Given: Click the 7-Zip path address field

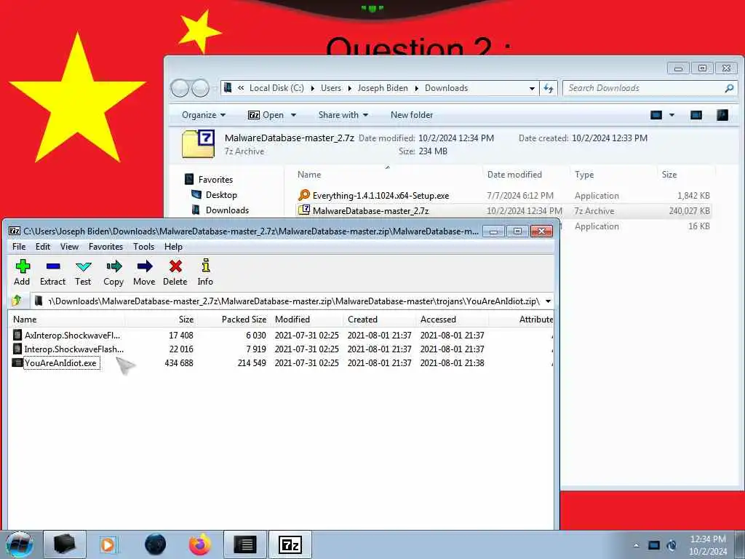Looking at the screenshot, I should click(288, 301).
